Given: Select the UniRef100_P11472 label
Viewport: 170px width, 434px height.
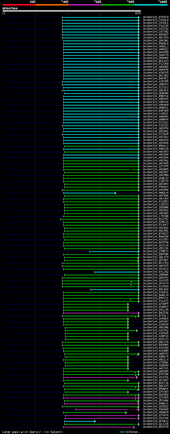Looking at the screenshot, I should (x=156, y=301).
